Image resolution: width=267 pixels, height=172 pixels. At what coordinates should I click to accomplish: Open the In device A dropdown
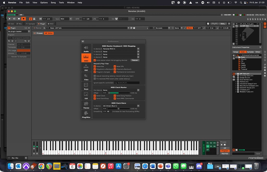coord(121,49)
